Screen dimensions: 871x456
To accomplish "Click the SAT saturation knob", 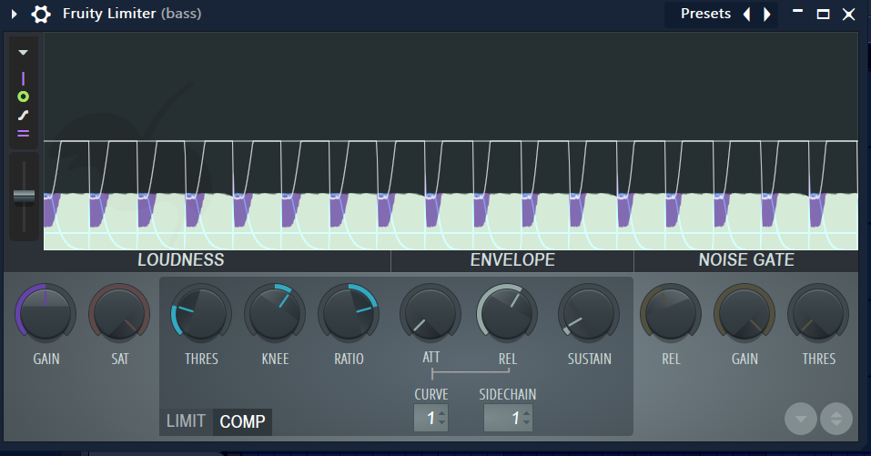I will tap(119, 313).
